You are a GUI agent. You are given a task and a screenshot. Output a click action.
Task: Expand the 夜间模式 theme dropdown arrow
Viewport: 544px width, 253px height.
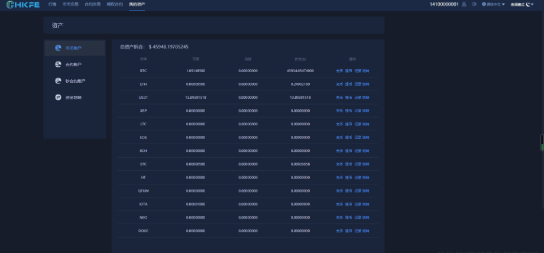pyautogui.click(x=532, y=5)
